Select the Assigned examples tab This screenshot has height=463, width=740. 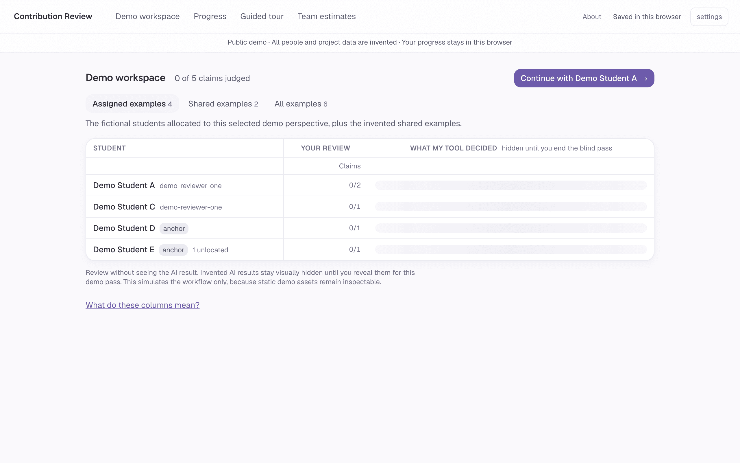(132, 104)
